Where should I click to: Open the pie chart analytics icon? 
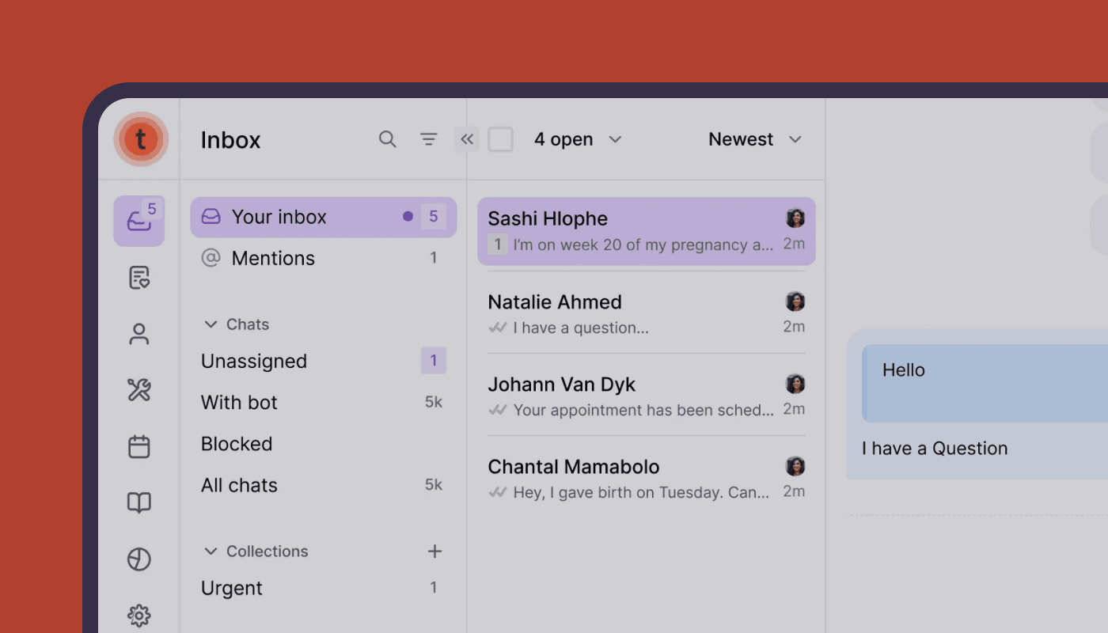[x=139, y=559]
